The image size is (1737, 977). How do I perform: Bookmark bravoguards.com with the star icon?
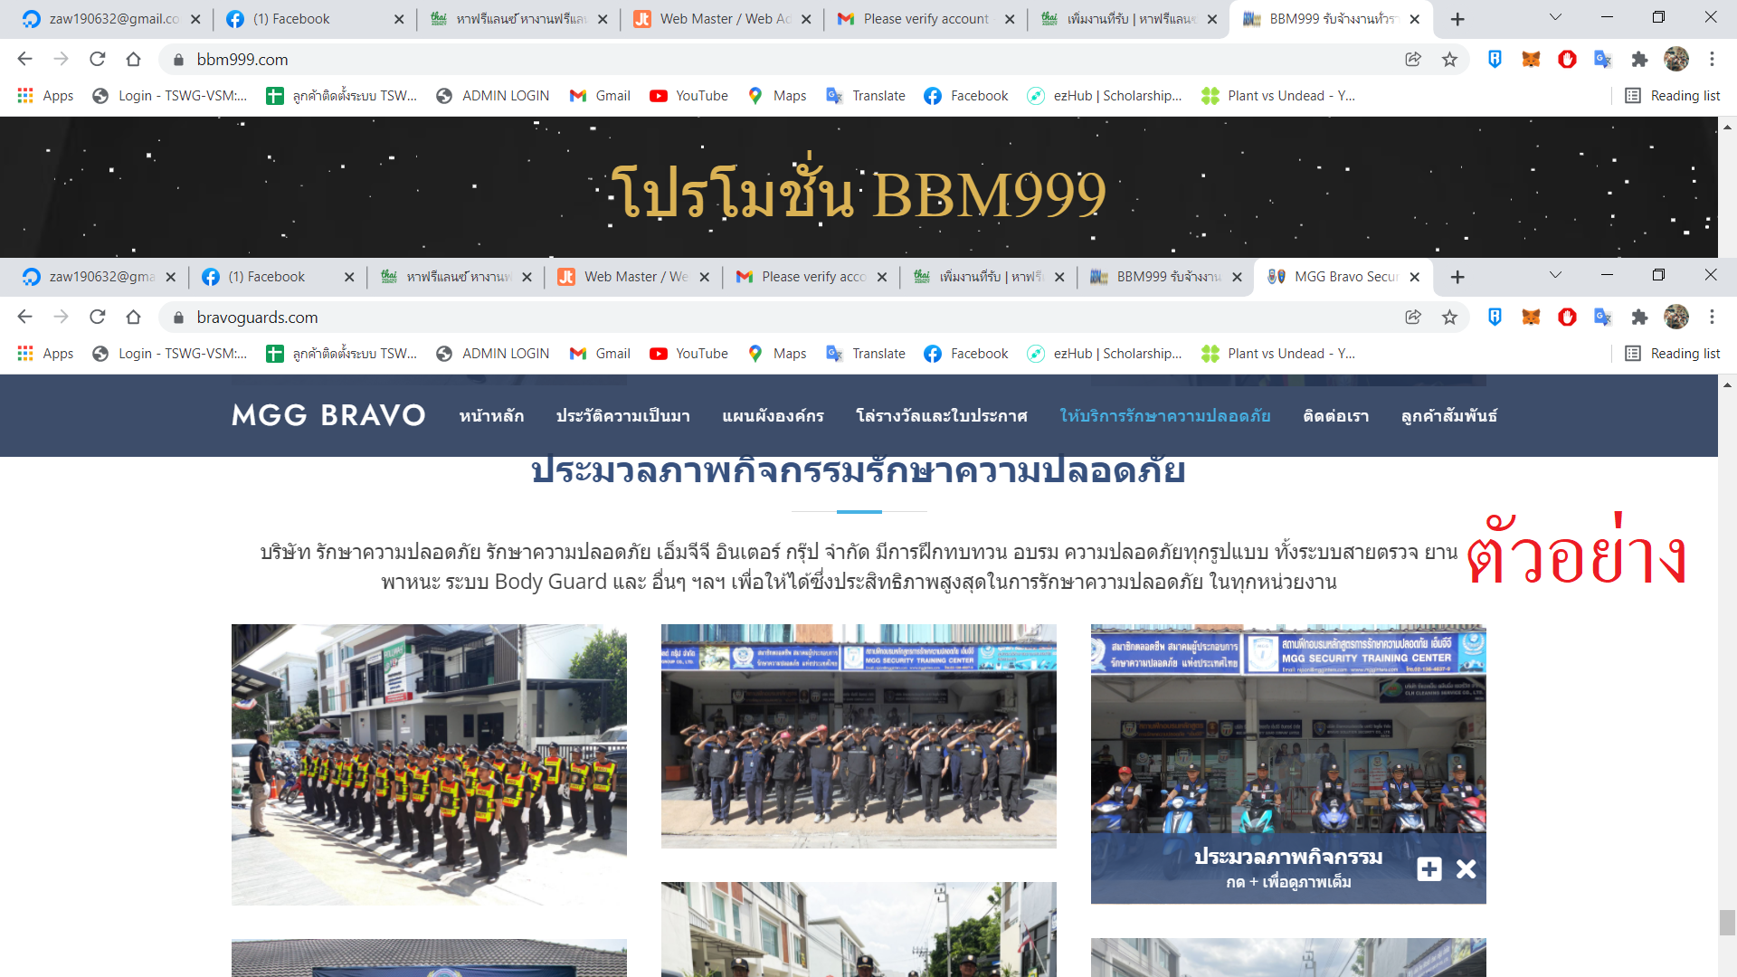[1449, 317]
